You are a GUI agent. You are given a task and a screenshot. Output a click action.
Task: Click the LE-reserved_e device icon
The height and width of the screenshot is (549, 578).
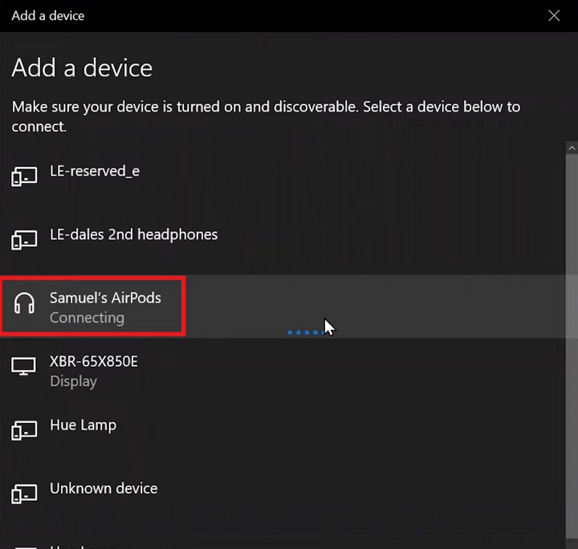pos(25,176)
